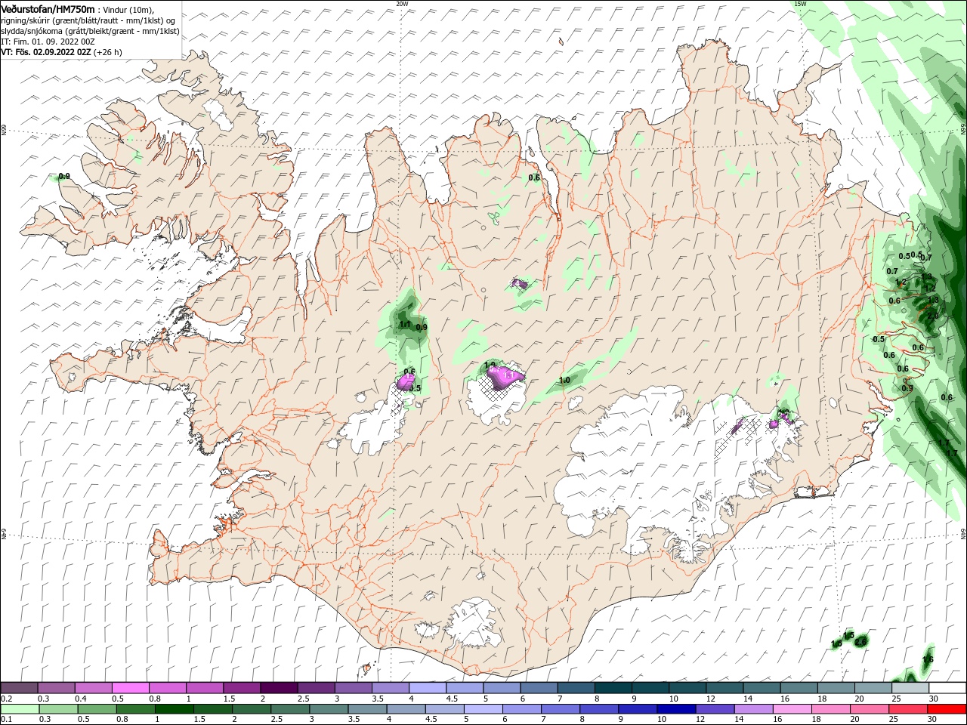The height and width of the screenshot is (725, 967).
Task: Select the snow legend swatch labeled 0.2
Action: pos(19,687)
